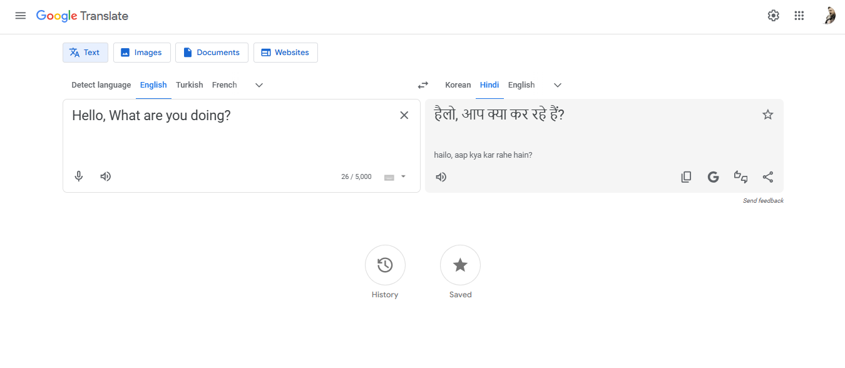This screenshot has height=368, width=845.
Task: Share the translation
Action: pyautogui.click(x=768, y=177)
